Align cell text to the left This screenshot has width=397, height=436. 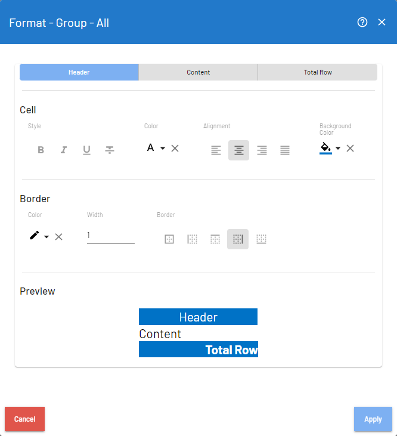[216, 150]
